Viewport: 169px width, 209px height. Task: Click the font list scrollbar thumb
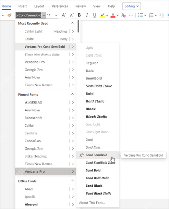coord(79,26)
